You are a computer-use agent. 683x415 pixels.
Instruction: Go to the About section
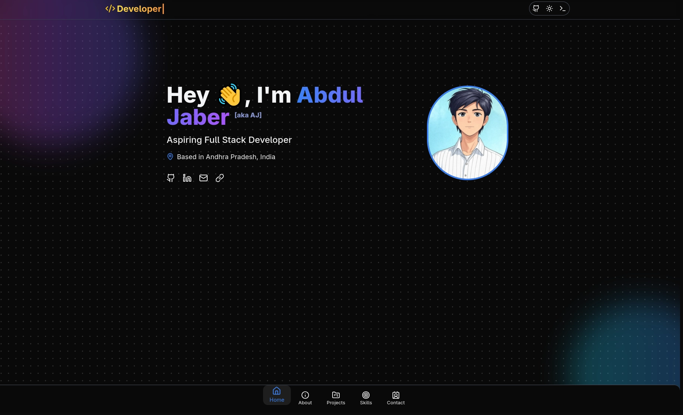tap(305, 398)
